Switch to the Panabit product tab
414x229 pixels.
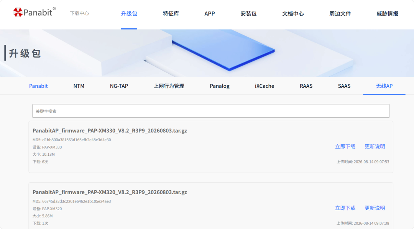click(x=38, y=86)
